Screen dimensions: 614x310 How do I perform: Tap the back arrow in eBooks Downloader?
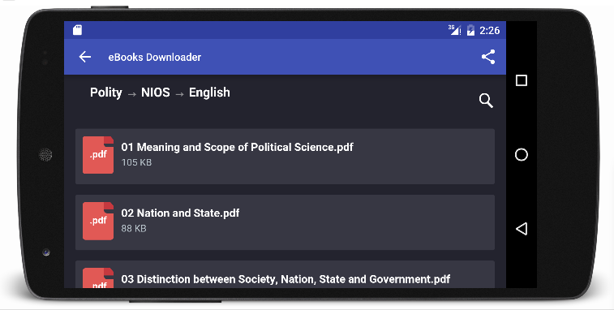point(85,57)
